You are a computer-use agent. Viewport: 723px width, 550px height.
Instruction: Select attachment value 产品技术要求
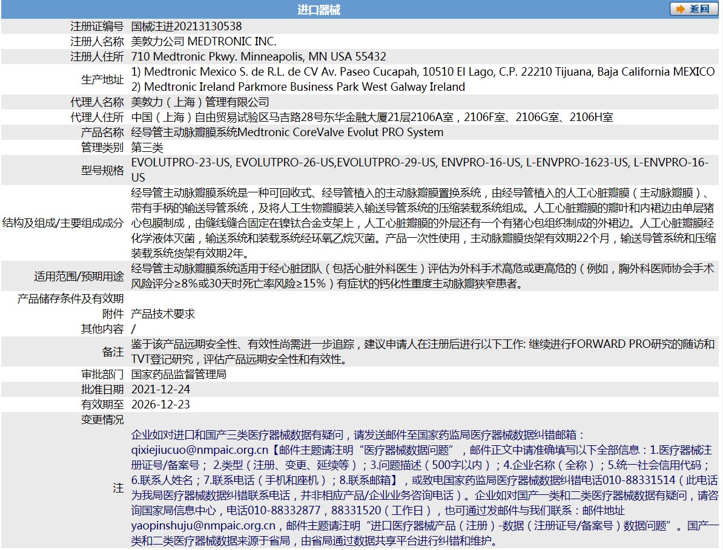click(163, 314)
